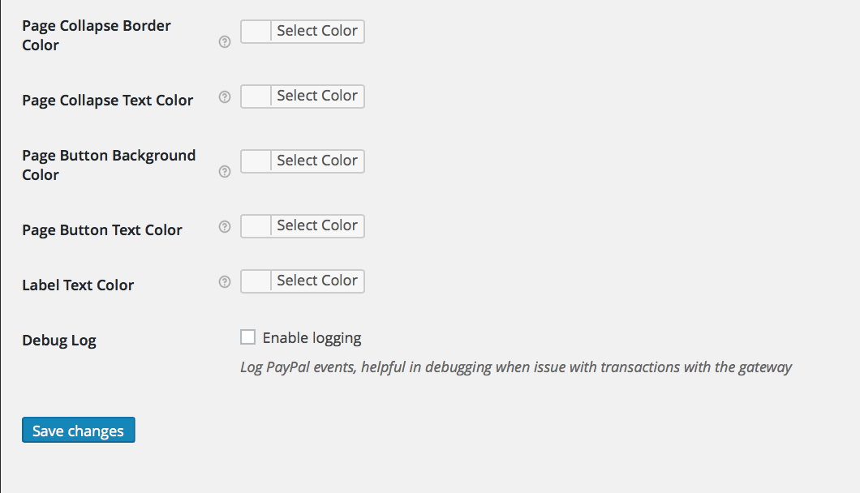Click the PayPal events logging description text
The width and height of the screenshot is (860, 493).
(515, 367)
